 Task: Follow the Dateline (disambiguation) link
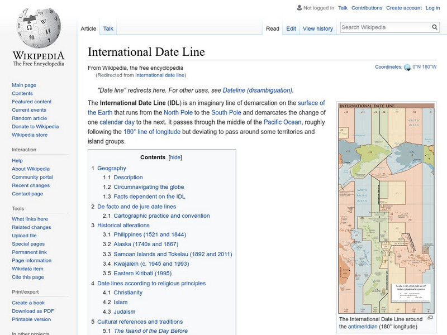[x=257, y=90]
